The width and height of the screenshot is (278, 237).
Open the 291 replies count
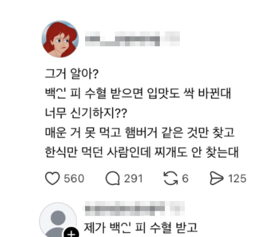[x=133, y=179]
